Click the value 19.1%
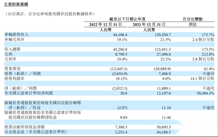Screen dimensions: 218x137 pos(122,40)
